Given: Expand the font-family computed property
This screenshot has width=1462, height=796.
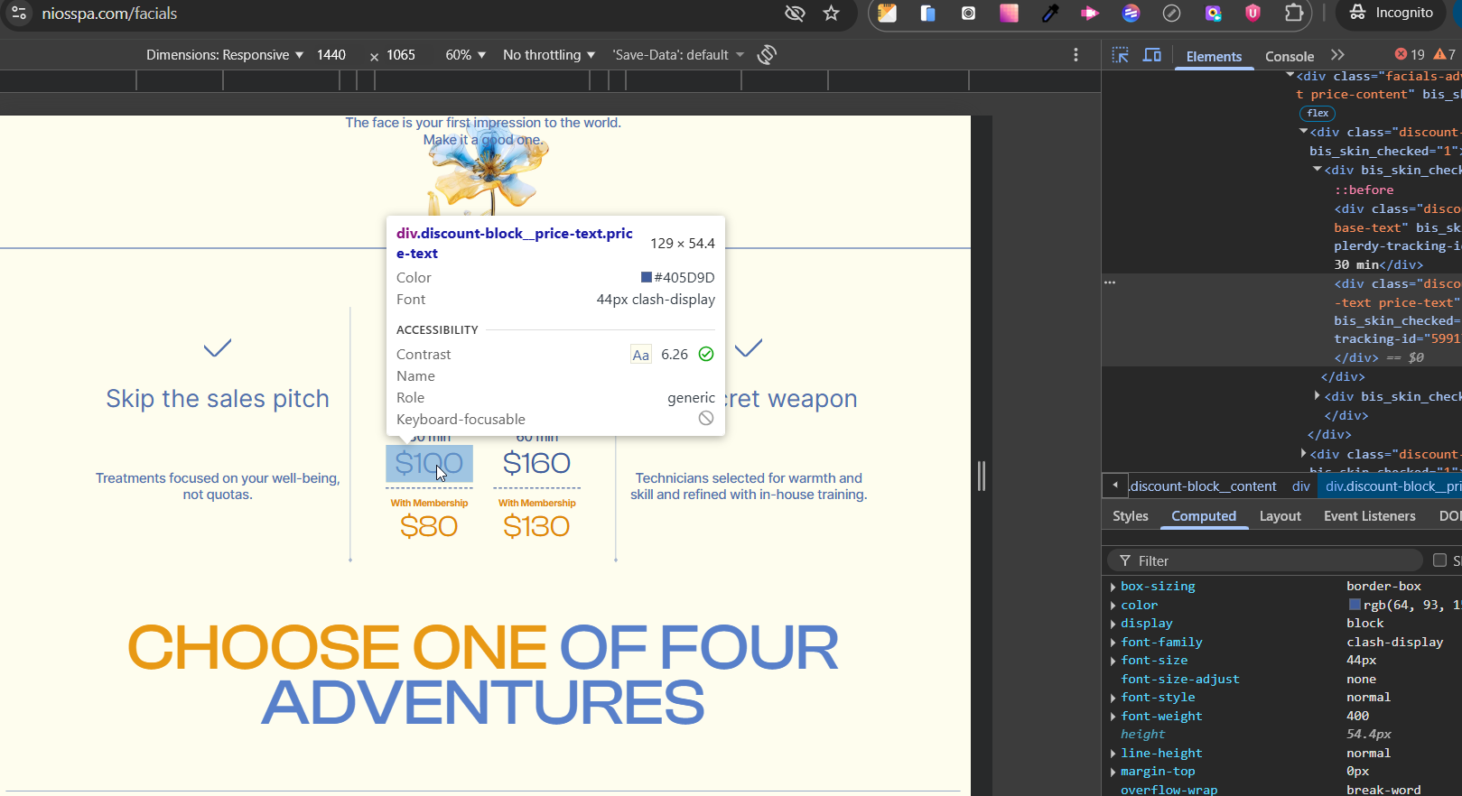Looking at the screenshot, I should point(1113,643).
